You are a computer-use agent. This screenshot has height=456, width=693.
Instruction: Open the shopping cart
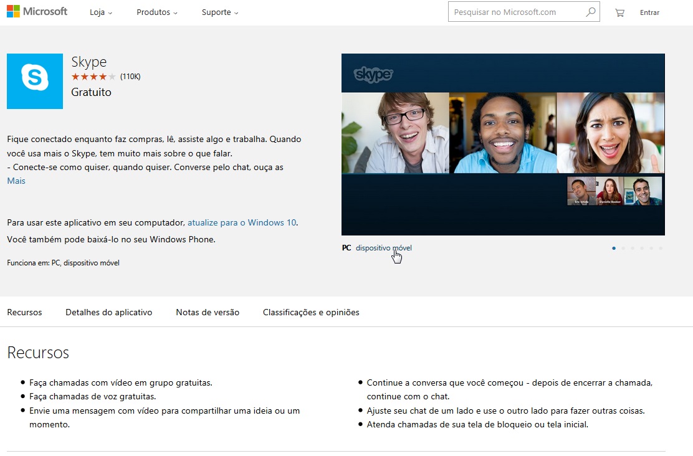(x=619, y=12)
